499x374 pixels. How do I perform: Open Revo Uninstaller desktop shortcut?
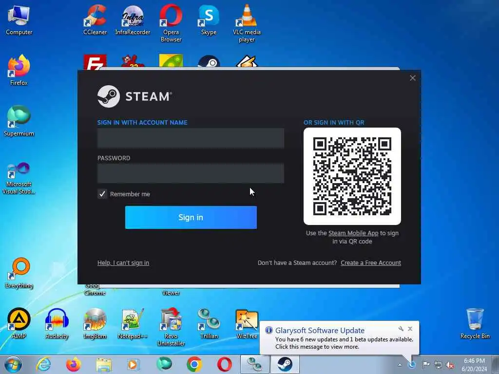(171, 326)
